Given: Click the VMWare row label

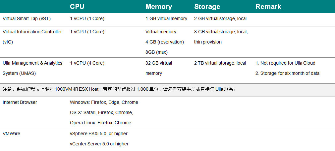Looking at the screenshot, I should (11, 134).
